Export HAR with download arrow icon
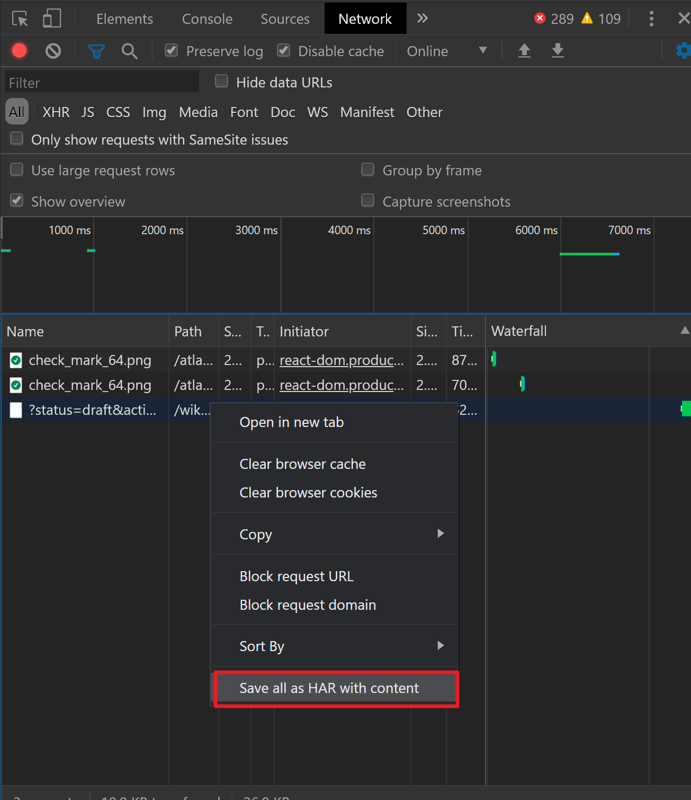This screenshot has height=800, width=691. pos(558,51)
